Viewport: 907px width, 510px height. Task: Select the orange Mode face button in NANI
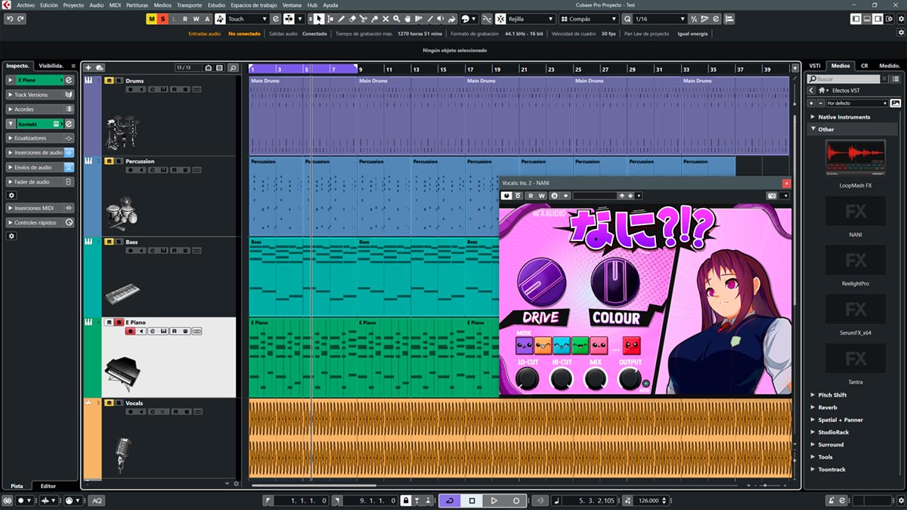(543, 345)
